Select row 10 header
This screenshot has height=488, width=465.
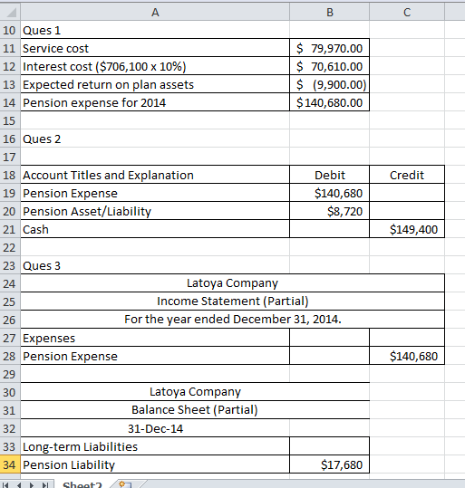10,30
